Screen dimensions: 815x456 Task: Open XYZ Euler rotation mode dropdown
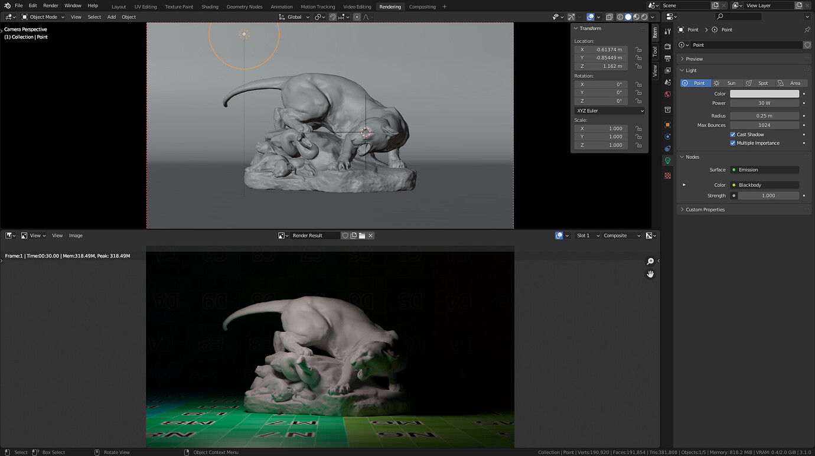[610, 110]
